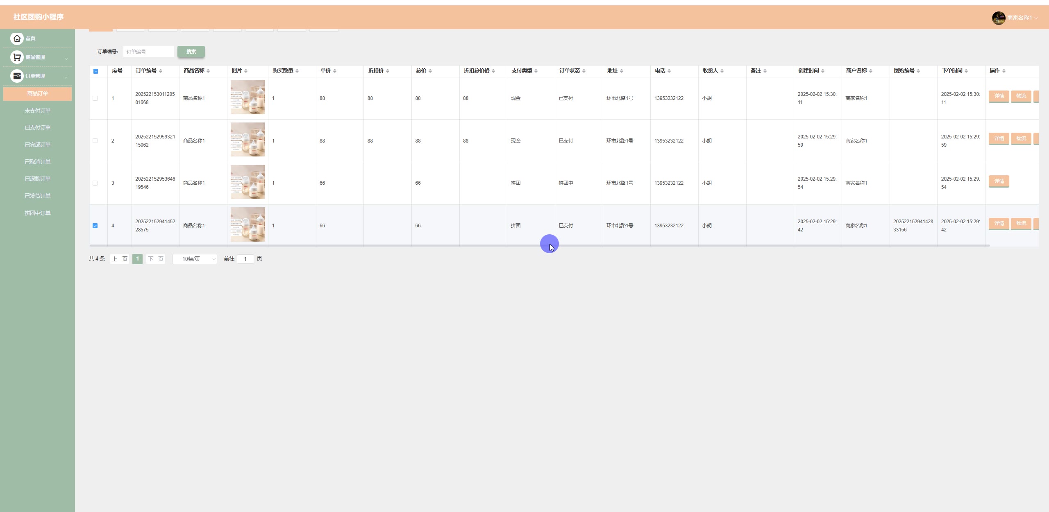Image resolution: width=1049 pixels, height=512 pixels.
Task: Click the 搜索 search button
Action: pos(191,52)
